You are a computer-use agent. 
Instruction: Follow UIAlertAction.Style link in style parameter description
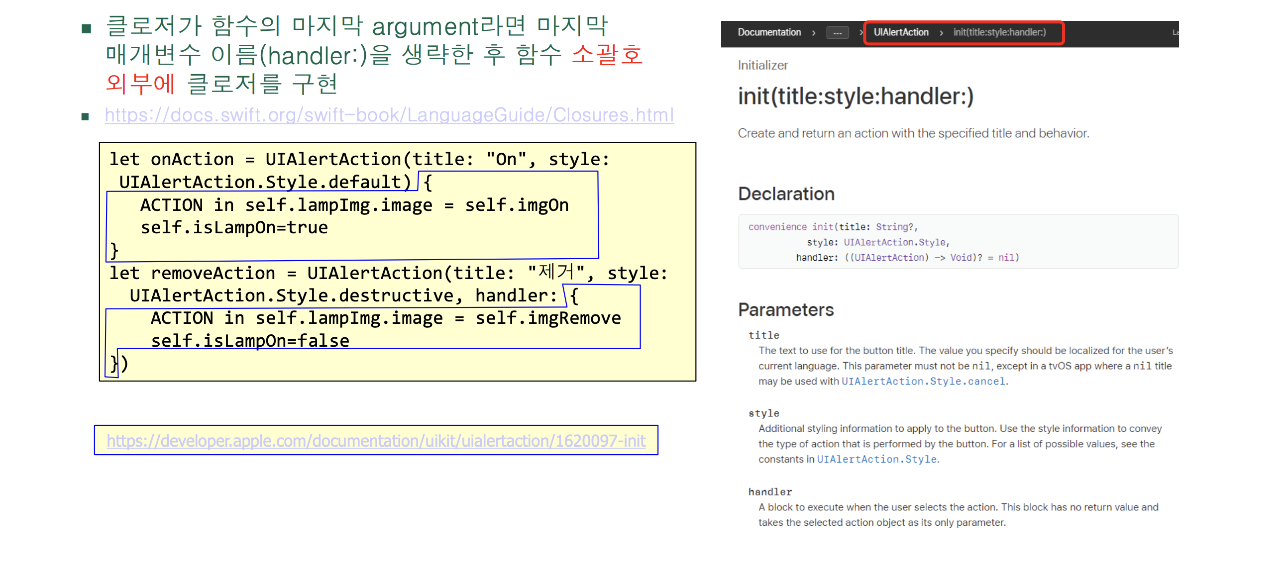tap(876, 459)
